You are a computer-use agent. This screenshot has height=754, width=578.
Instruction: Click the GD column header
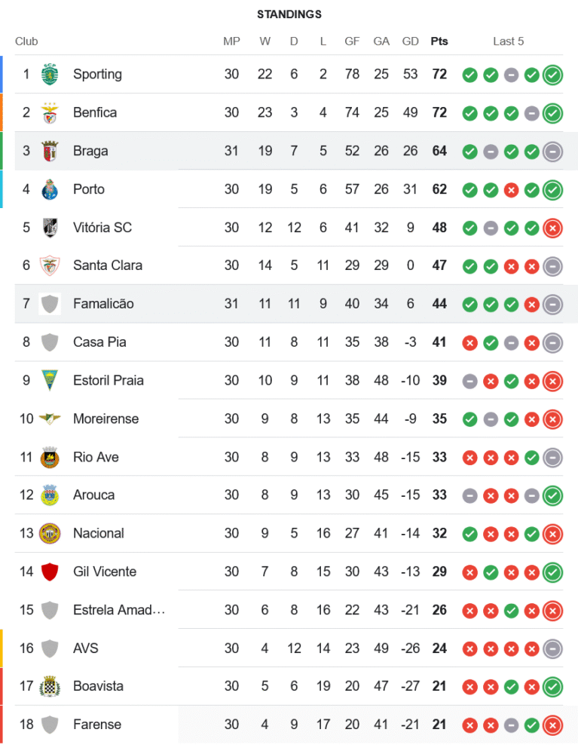[411, 41]
